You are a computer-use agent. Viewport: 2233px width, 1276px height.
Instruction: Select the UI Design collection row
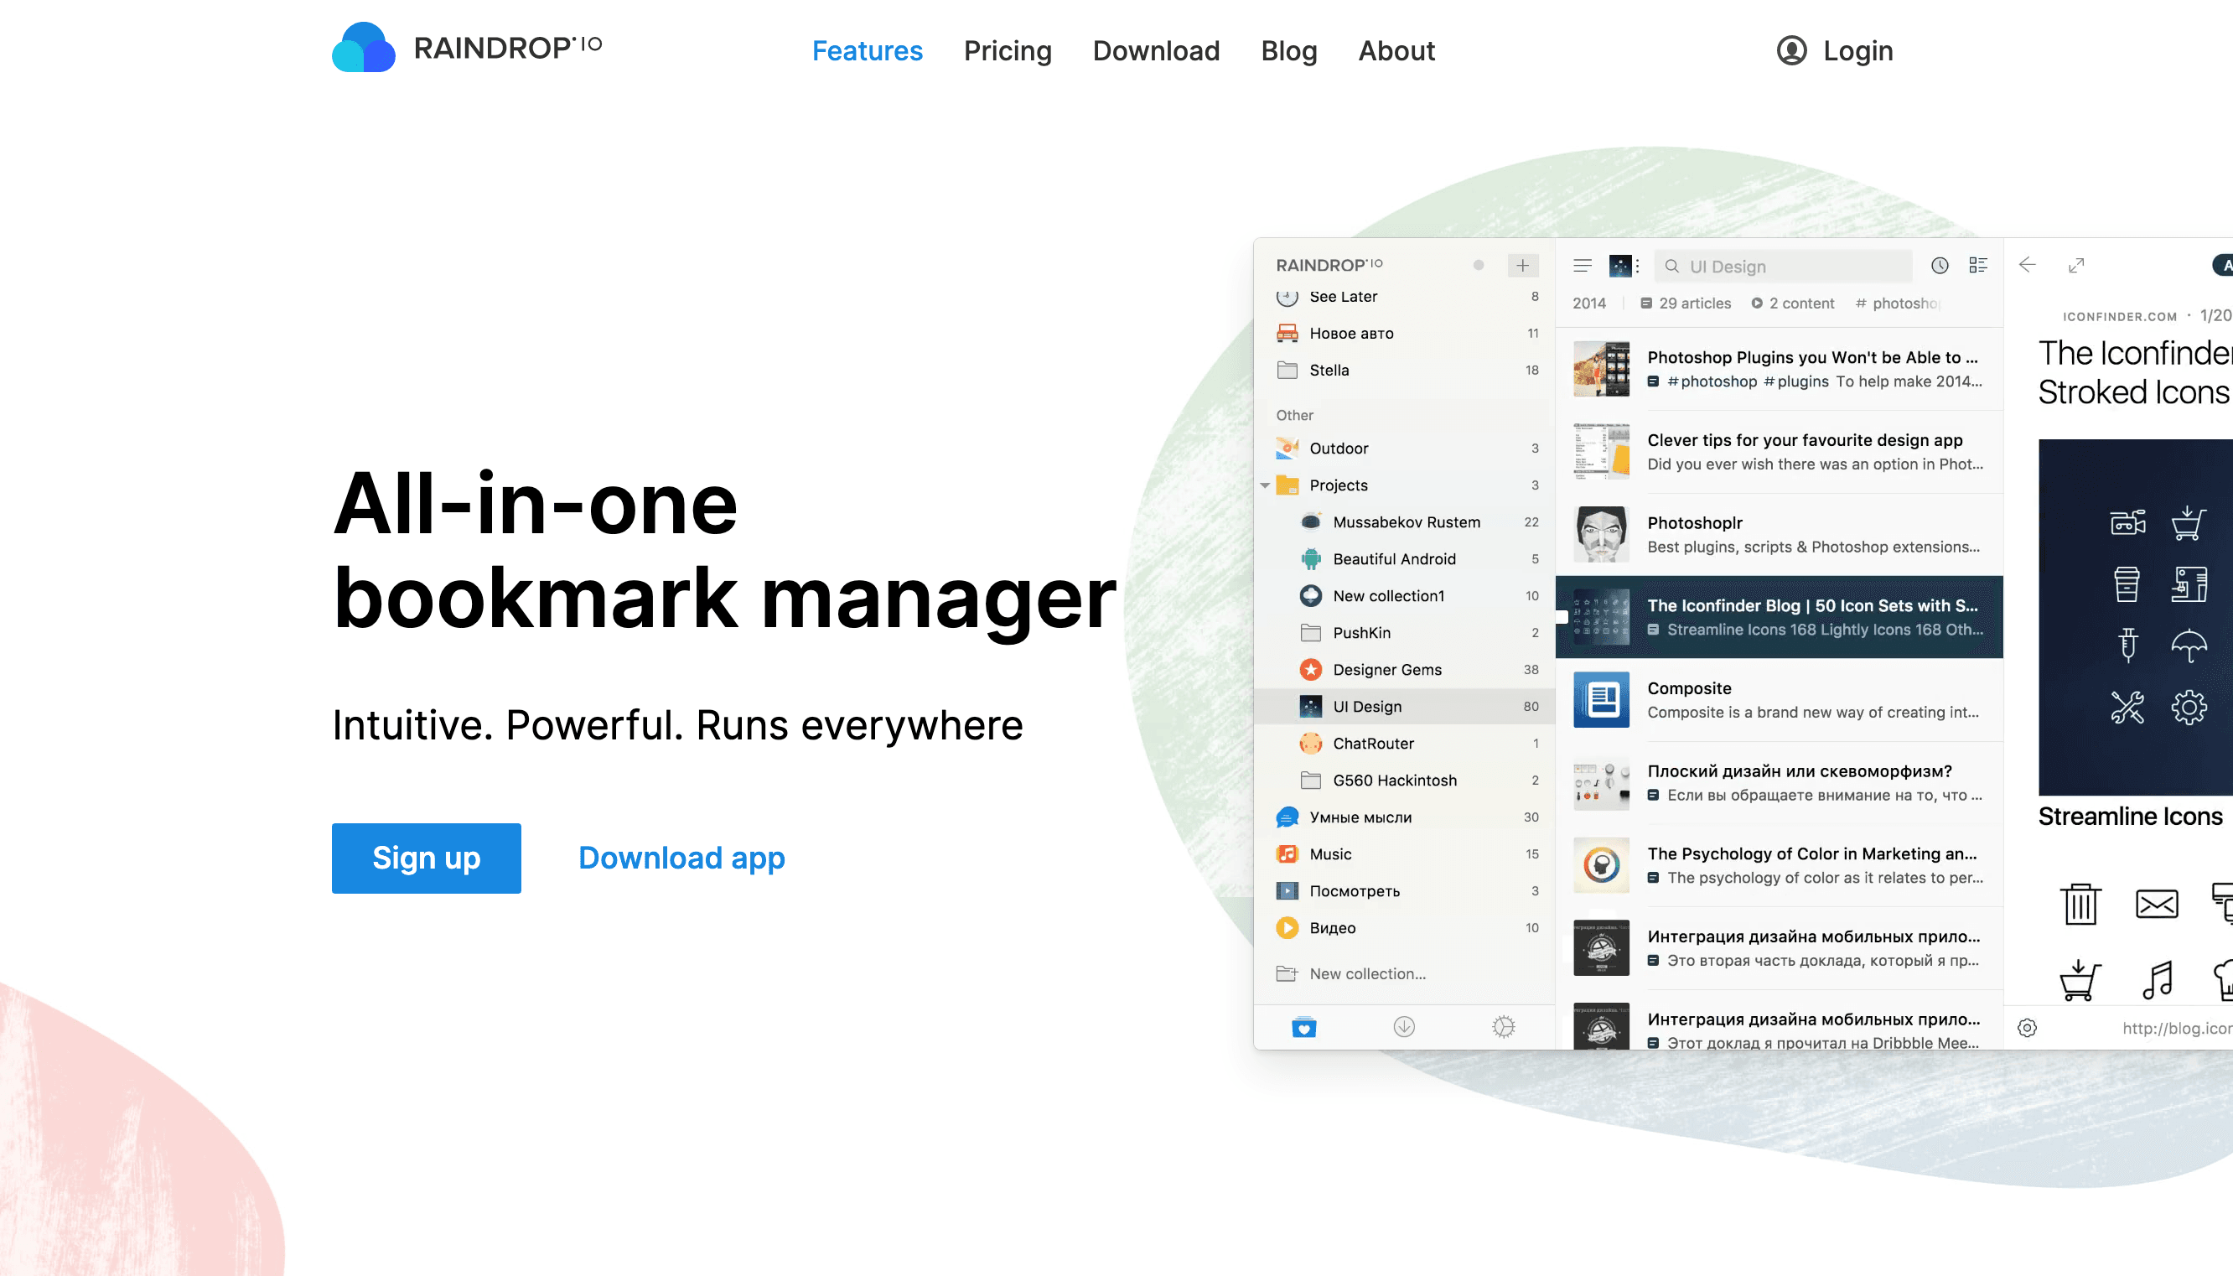pos(1404,707)
